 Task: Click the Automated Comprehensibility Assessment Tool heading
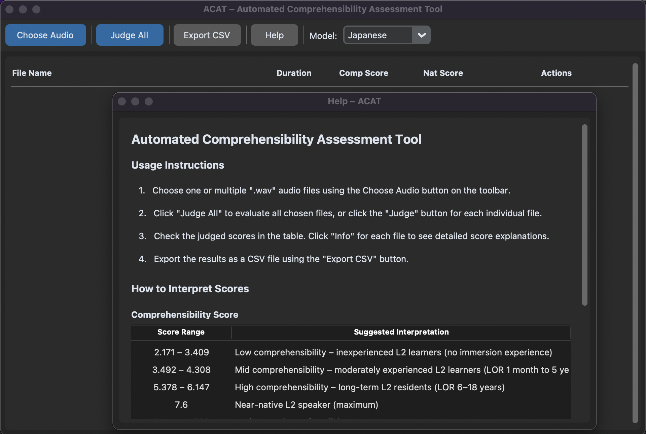276,139
